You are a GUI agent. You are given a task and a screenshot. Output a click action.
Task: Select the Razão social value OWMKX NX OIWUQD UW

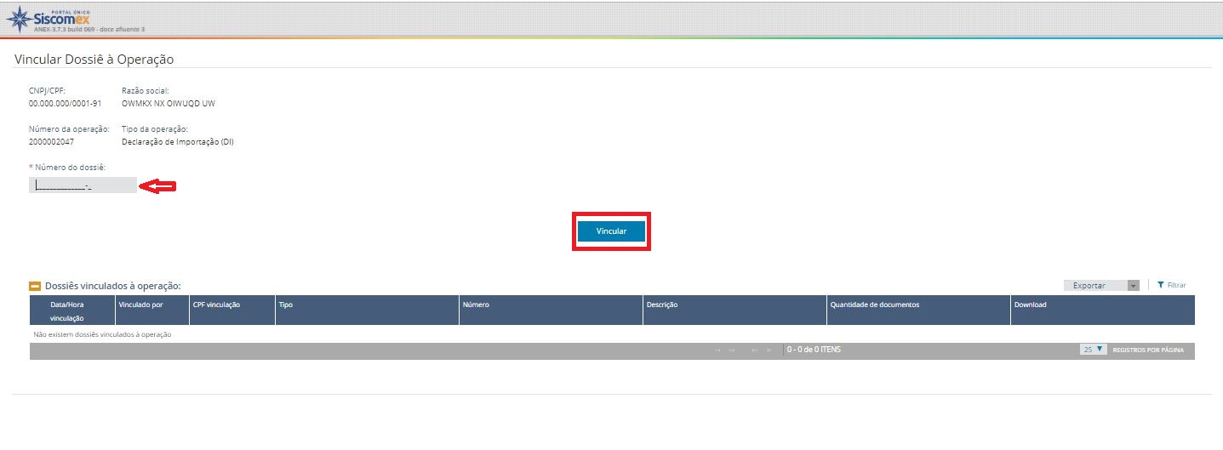pos(169,103)
